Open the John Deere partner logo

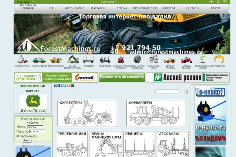click(x=33, y=104)
